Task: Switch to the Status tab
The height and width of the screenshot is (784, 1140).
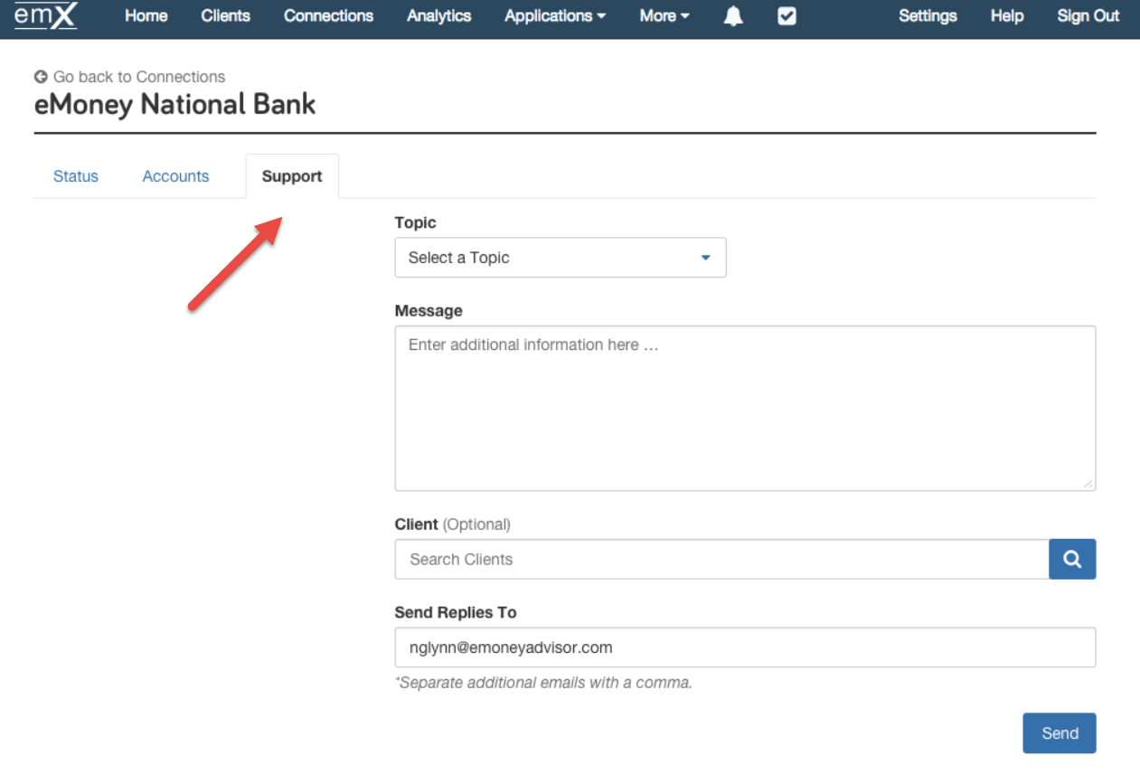Action: click(x=76, y=176)
